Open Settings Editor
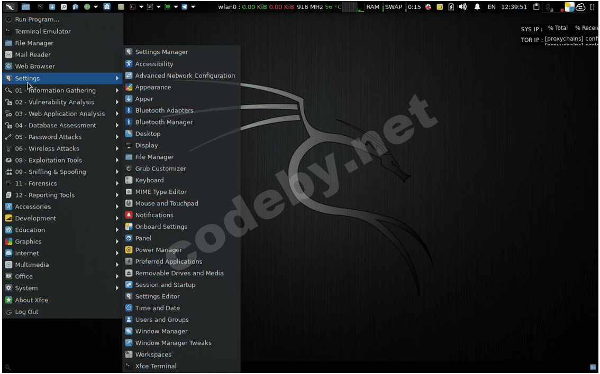 [x=182, y=296]
